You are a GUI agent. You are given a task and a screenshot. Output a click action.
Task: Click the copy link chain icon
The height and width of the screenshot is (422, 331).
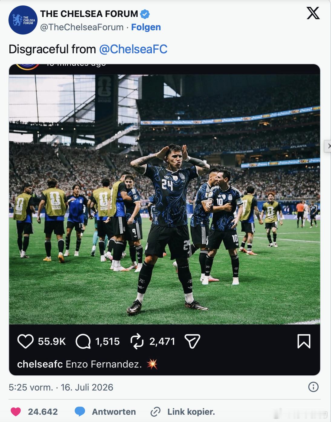(156, 412)
